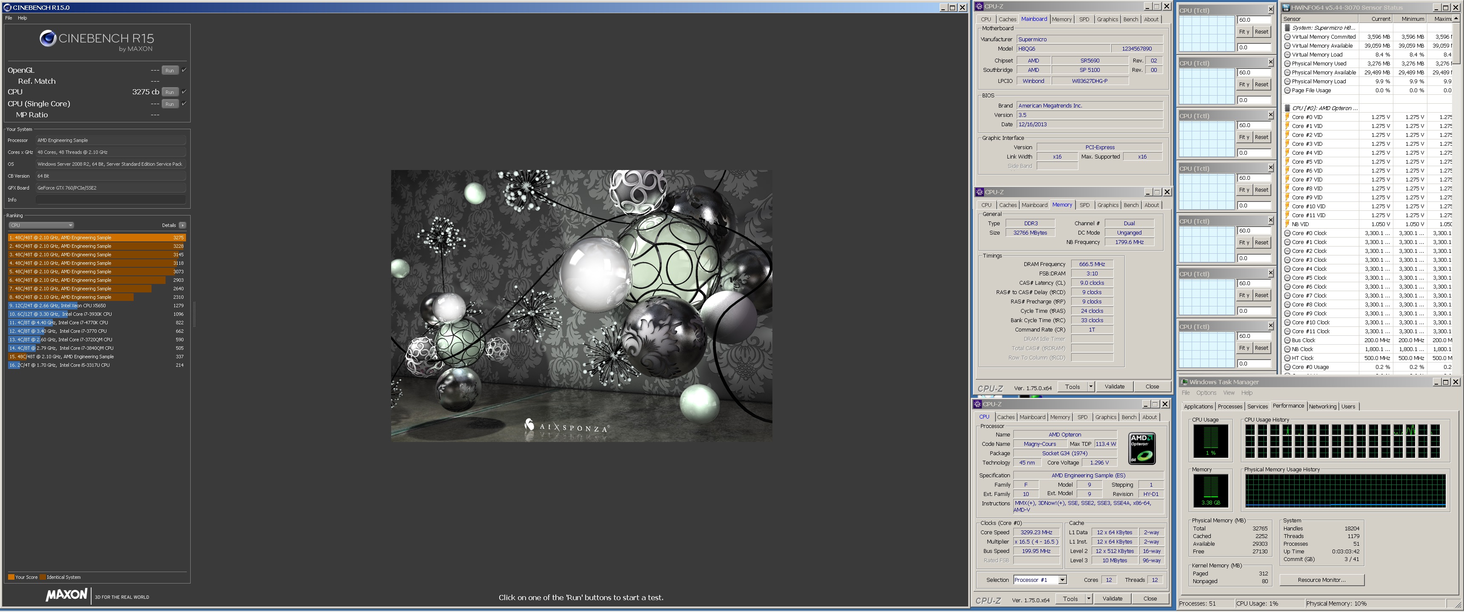Open the Ranking CPU dropdown

pyautogui.click(x=41, y=225)
